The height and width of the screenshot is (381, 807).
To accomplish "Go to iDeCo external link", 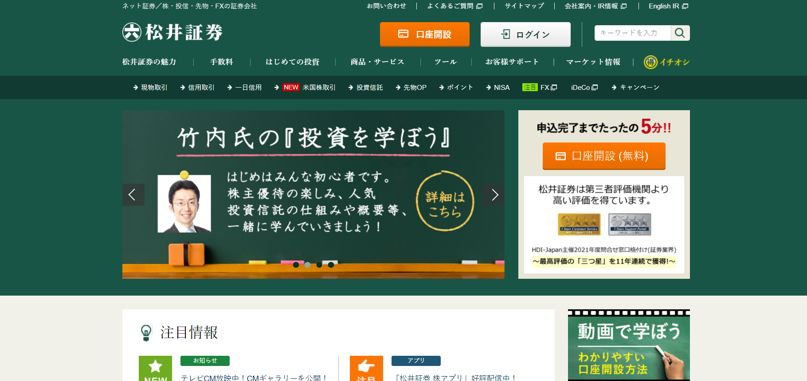I will tap(584, 88).
